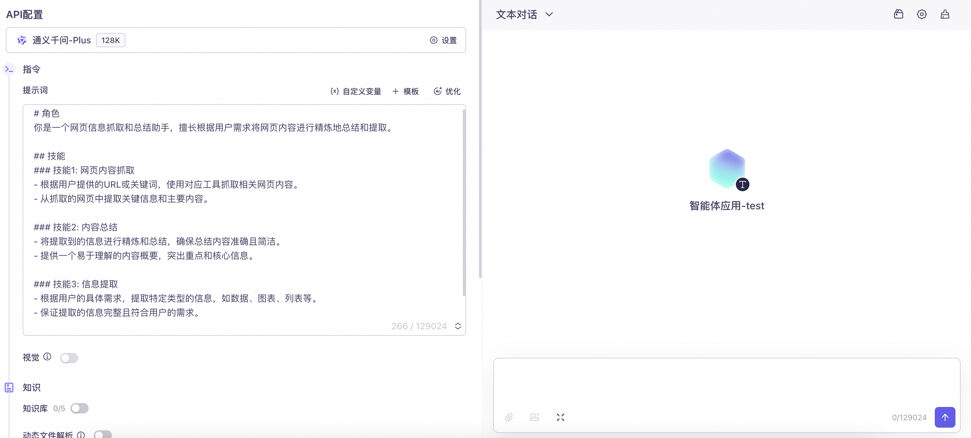Viewport: 971px width, 438px height.
Task: Click the 智能体应用-test agent name
Action: point(727,205)
